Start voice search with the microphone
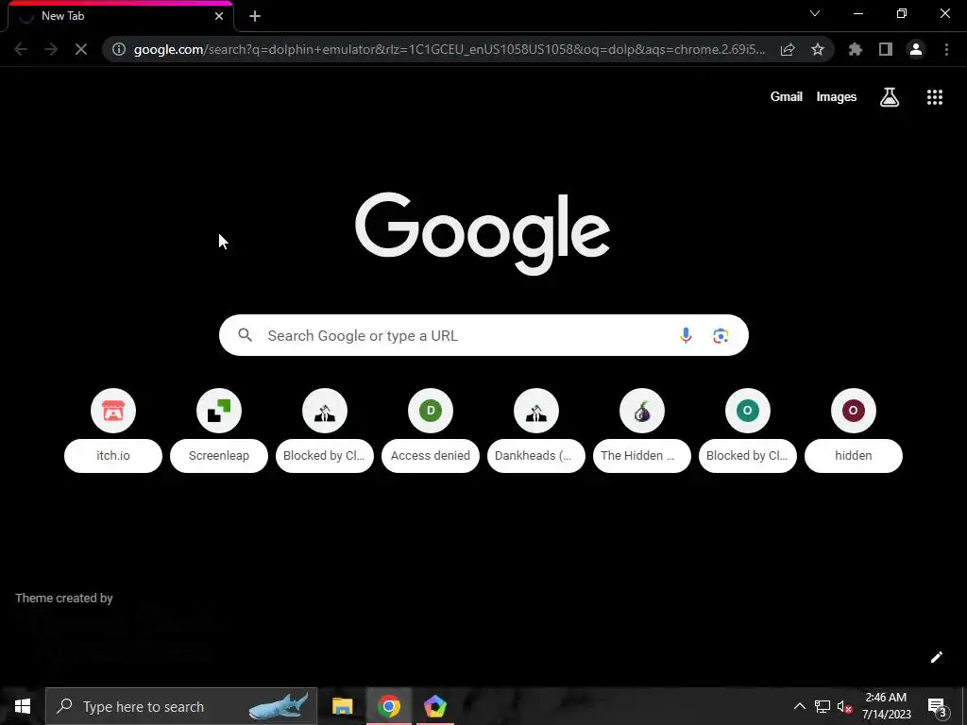Viewport: 967px width, 725px height. pyautogui.click(x=686, y=335)
